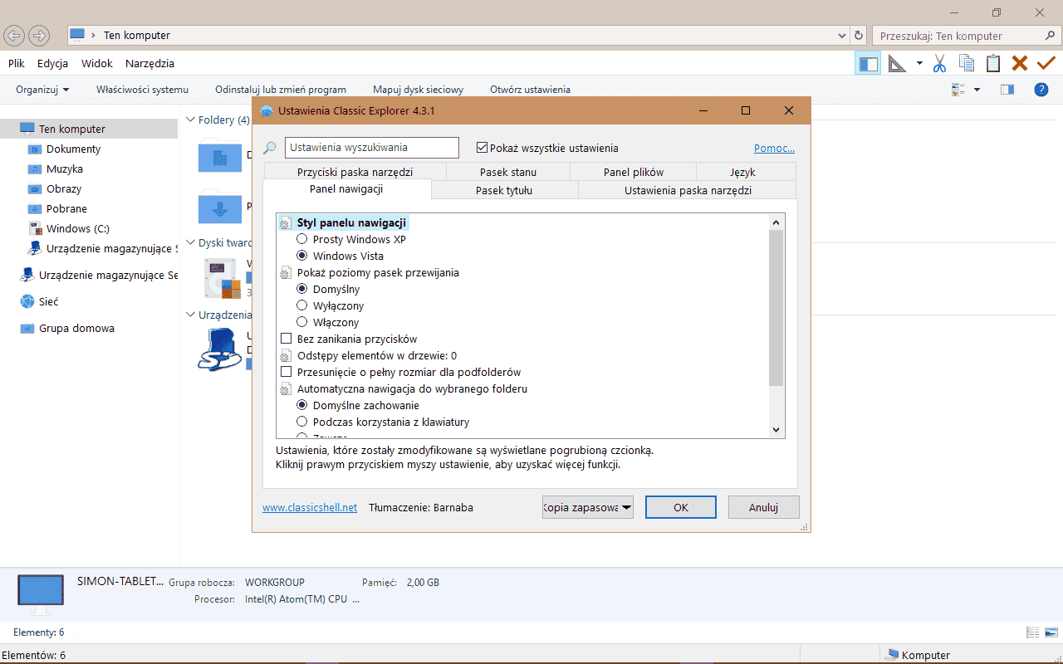Click the orange checkmark toolbar icon

tap(1046, 63)
